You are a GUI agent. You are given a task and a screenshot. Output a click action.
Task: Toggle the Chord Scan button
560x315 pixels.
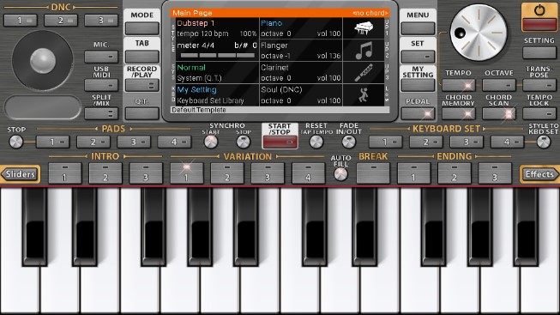(x=498, y=113)
